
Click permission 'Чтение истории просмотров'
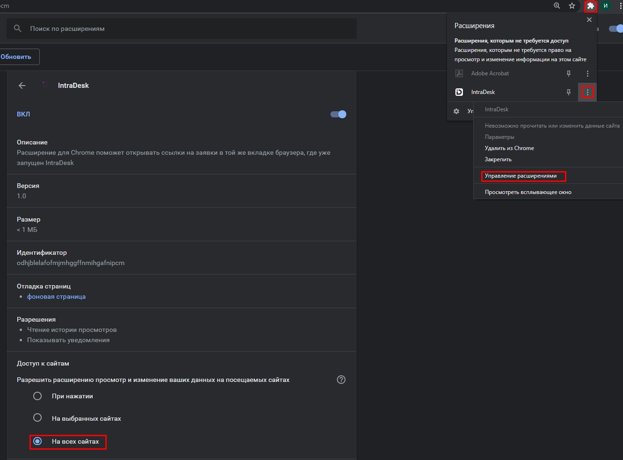(x=72, y=330)
